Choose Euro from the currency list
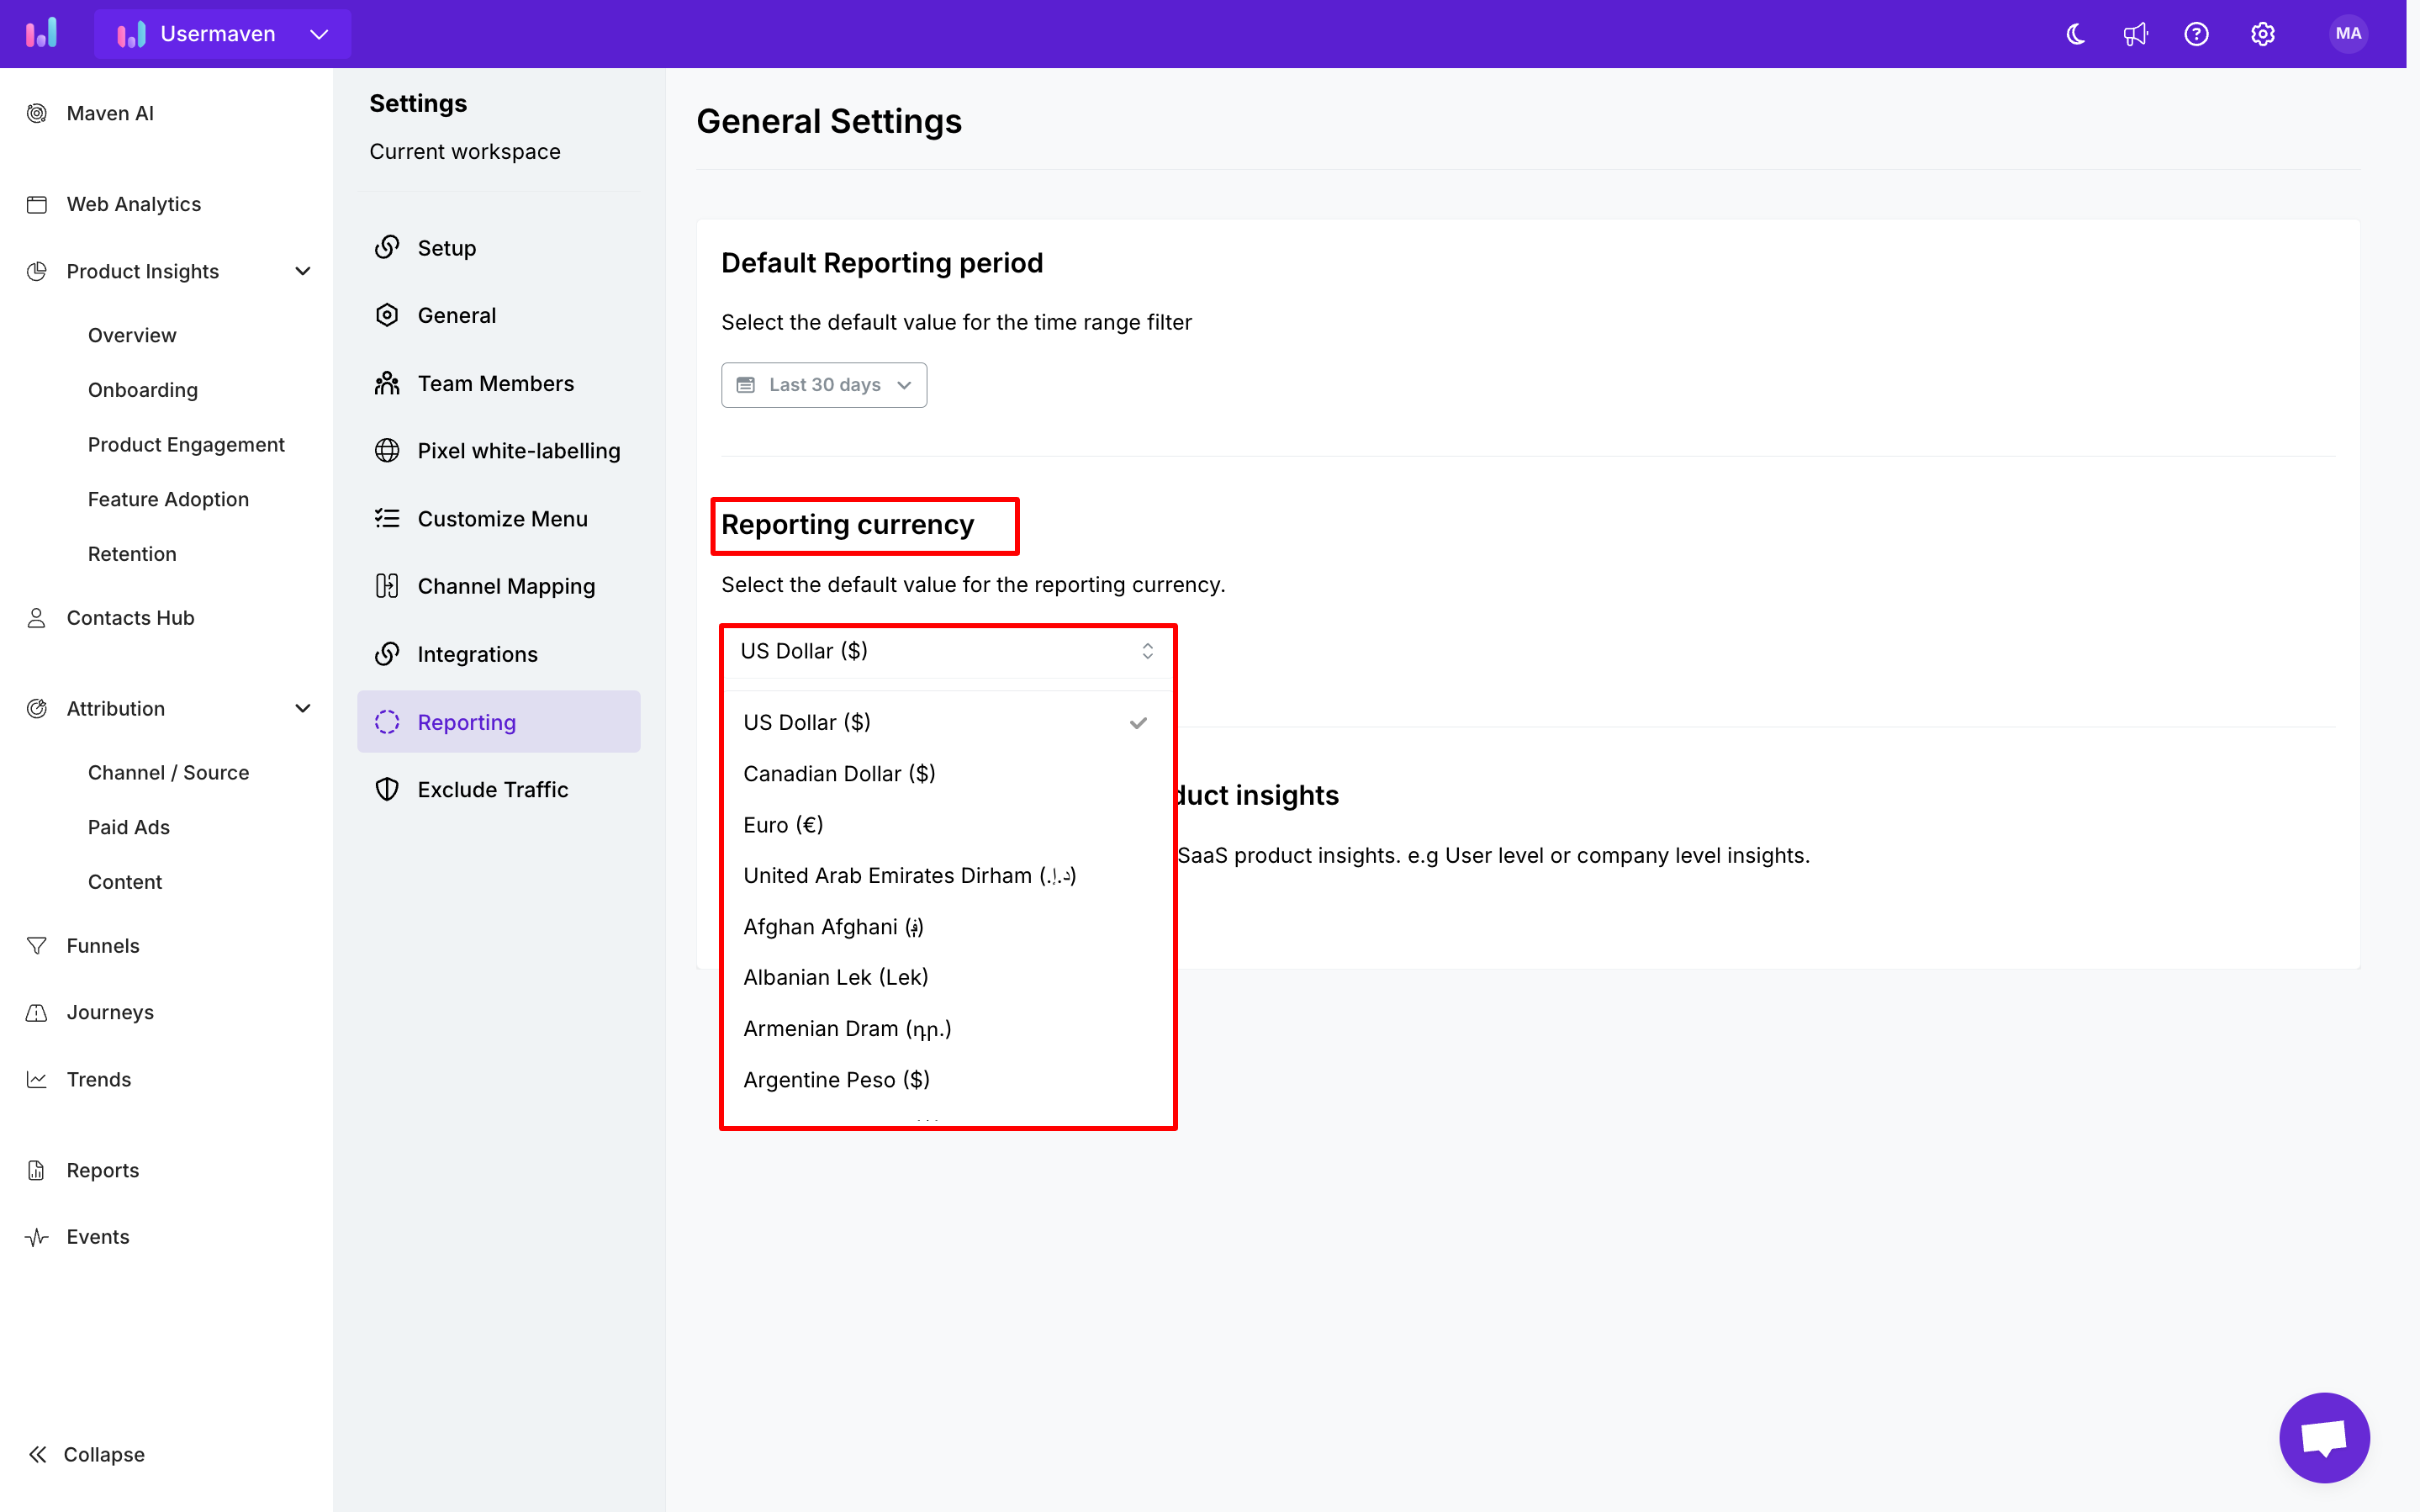The width and height of the screenshot is (2420, 1512). (x=783, y=824)
